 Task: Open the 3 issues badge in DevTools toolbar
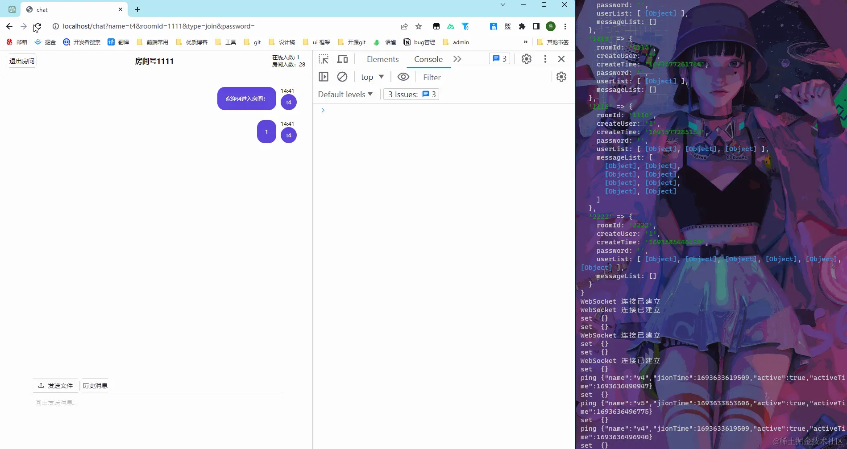point(500,58)
